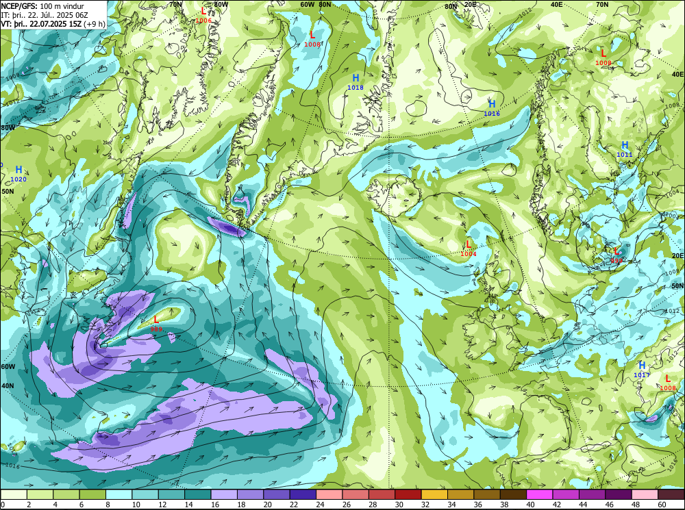Pick the 38–40 dark brown legend swatch
The width and height of the screenshot is (685, 510).
click(x=513, y=494)
